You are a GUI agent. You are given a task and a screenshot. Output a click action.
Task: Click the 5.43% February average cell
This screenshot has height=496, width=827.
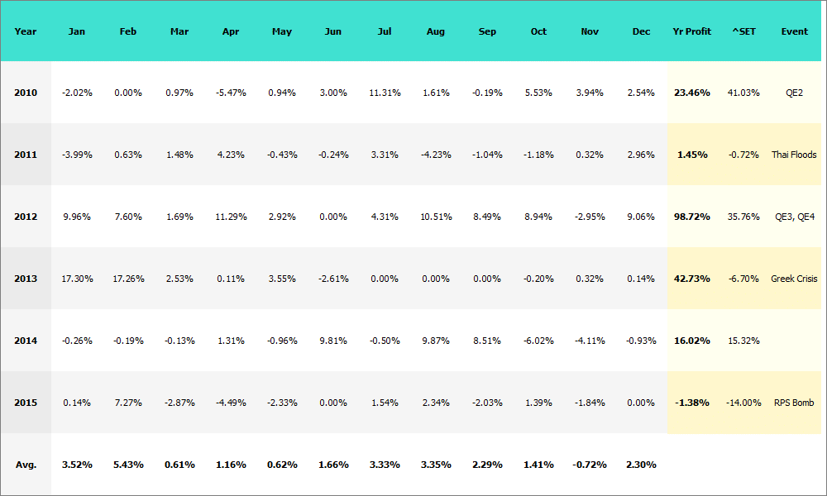(x=128, y=465)
